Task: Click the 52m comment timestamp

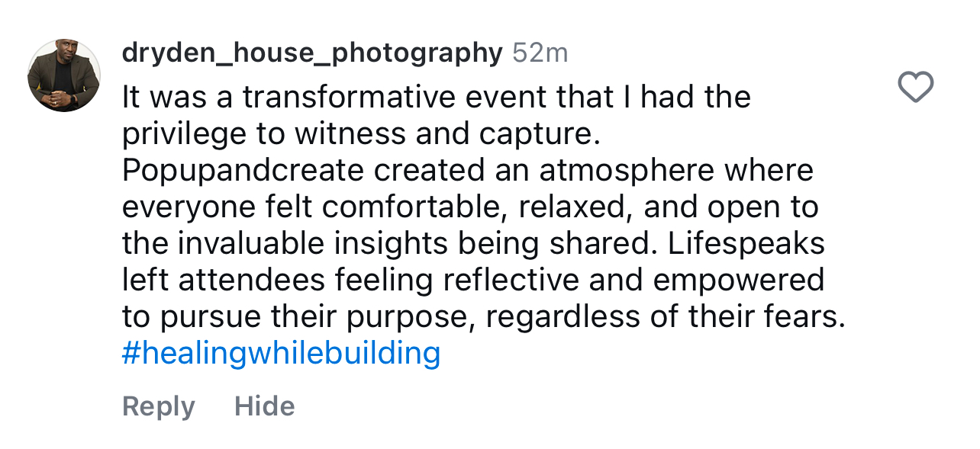Action: click(x=540, y=53)
